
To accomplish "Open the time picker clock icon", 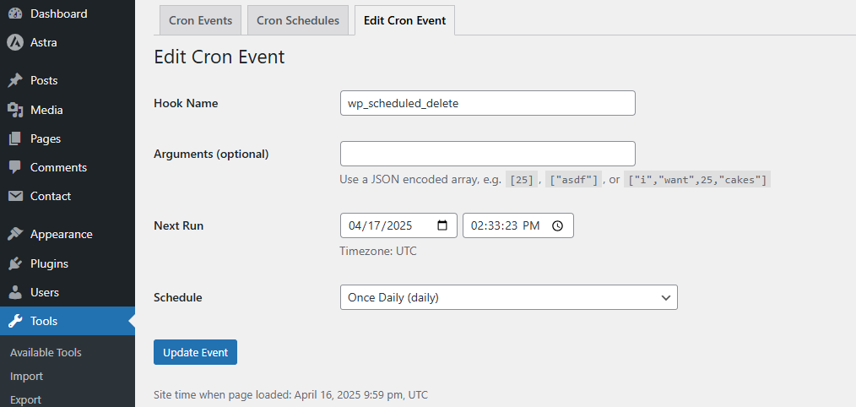I will point(557,225).
